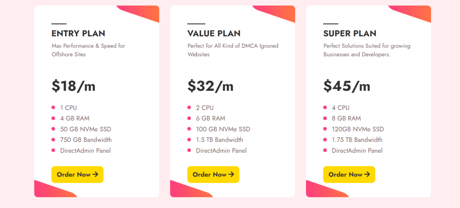Click the bullet dot beside 120GB NVMe SSD
Viewport: 460px width, 208px height.
point(325,129)
